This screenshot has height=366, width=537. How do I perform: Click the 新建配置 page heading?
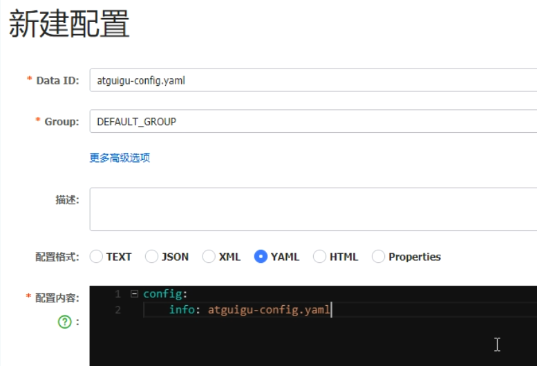pyautogui.click(x=69, y=25)
